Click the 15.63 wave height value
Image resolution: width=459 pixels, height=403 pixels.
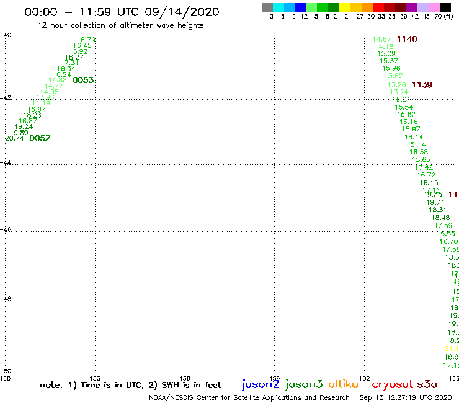coord(421,160)
